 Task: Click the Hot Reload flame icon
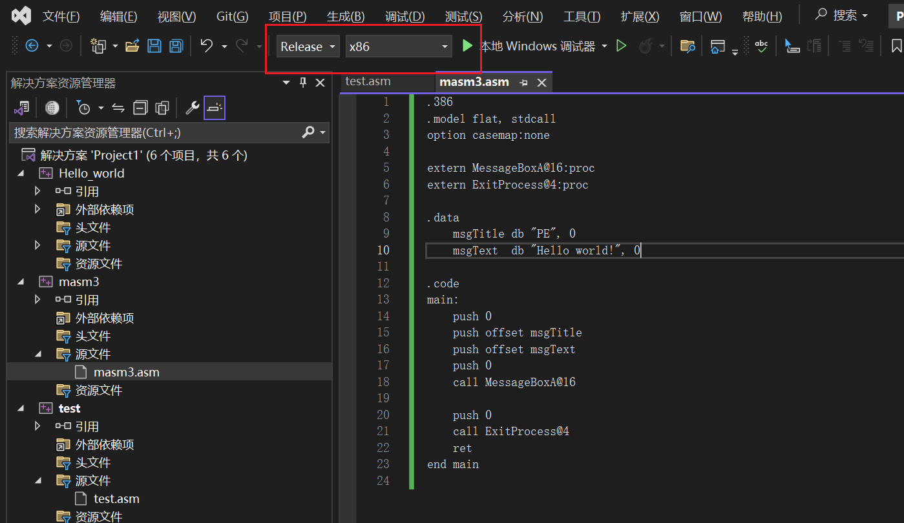pyautogui.click(x=646, y=46)
